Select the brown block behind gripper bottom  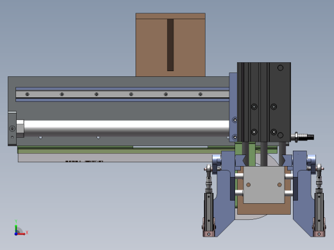pos(264,209)
